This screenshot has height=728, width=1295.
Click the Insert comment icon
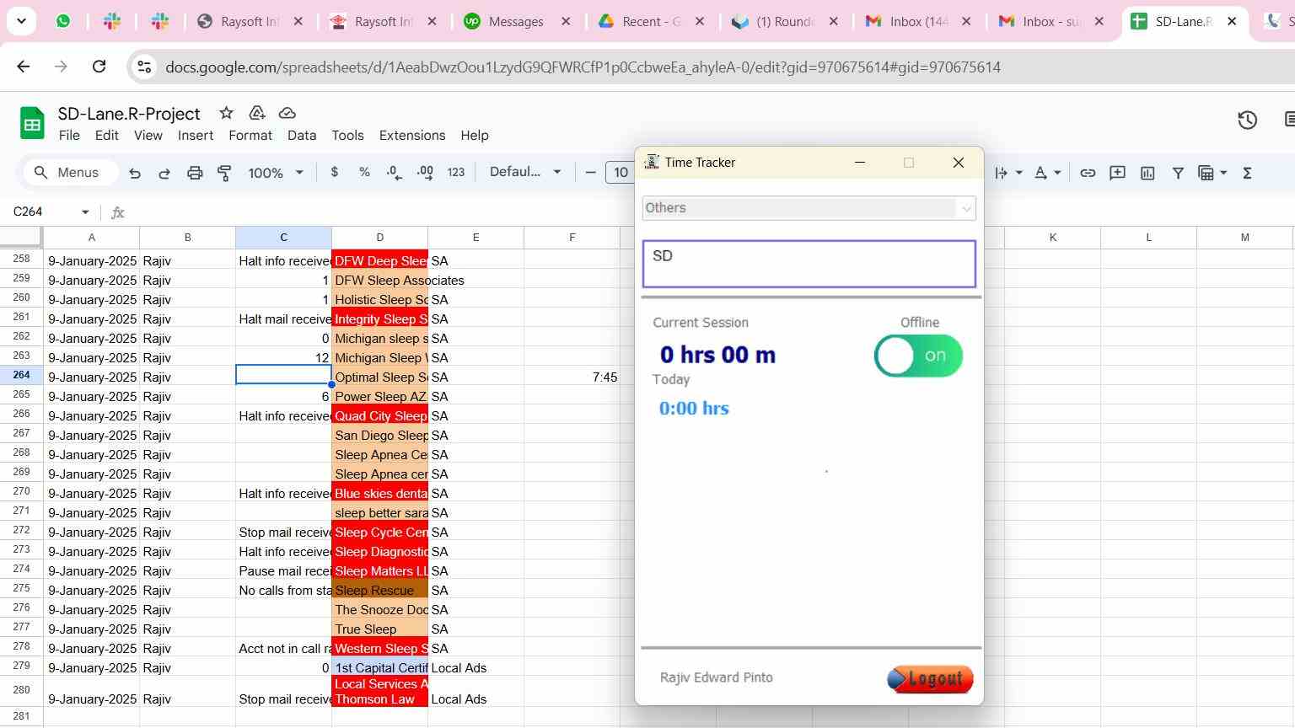(x=1117, y=173)
